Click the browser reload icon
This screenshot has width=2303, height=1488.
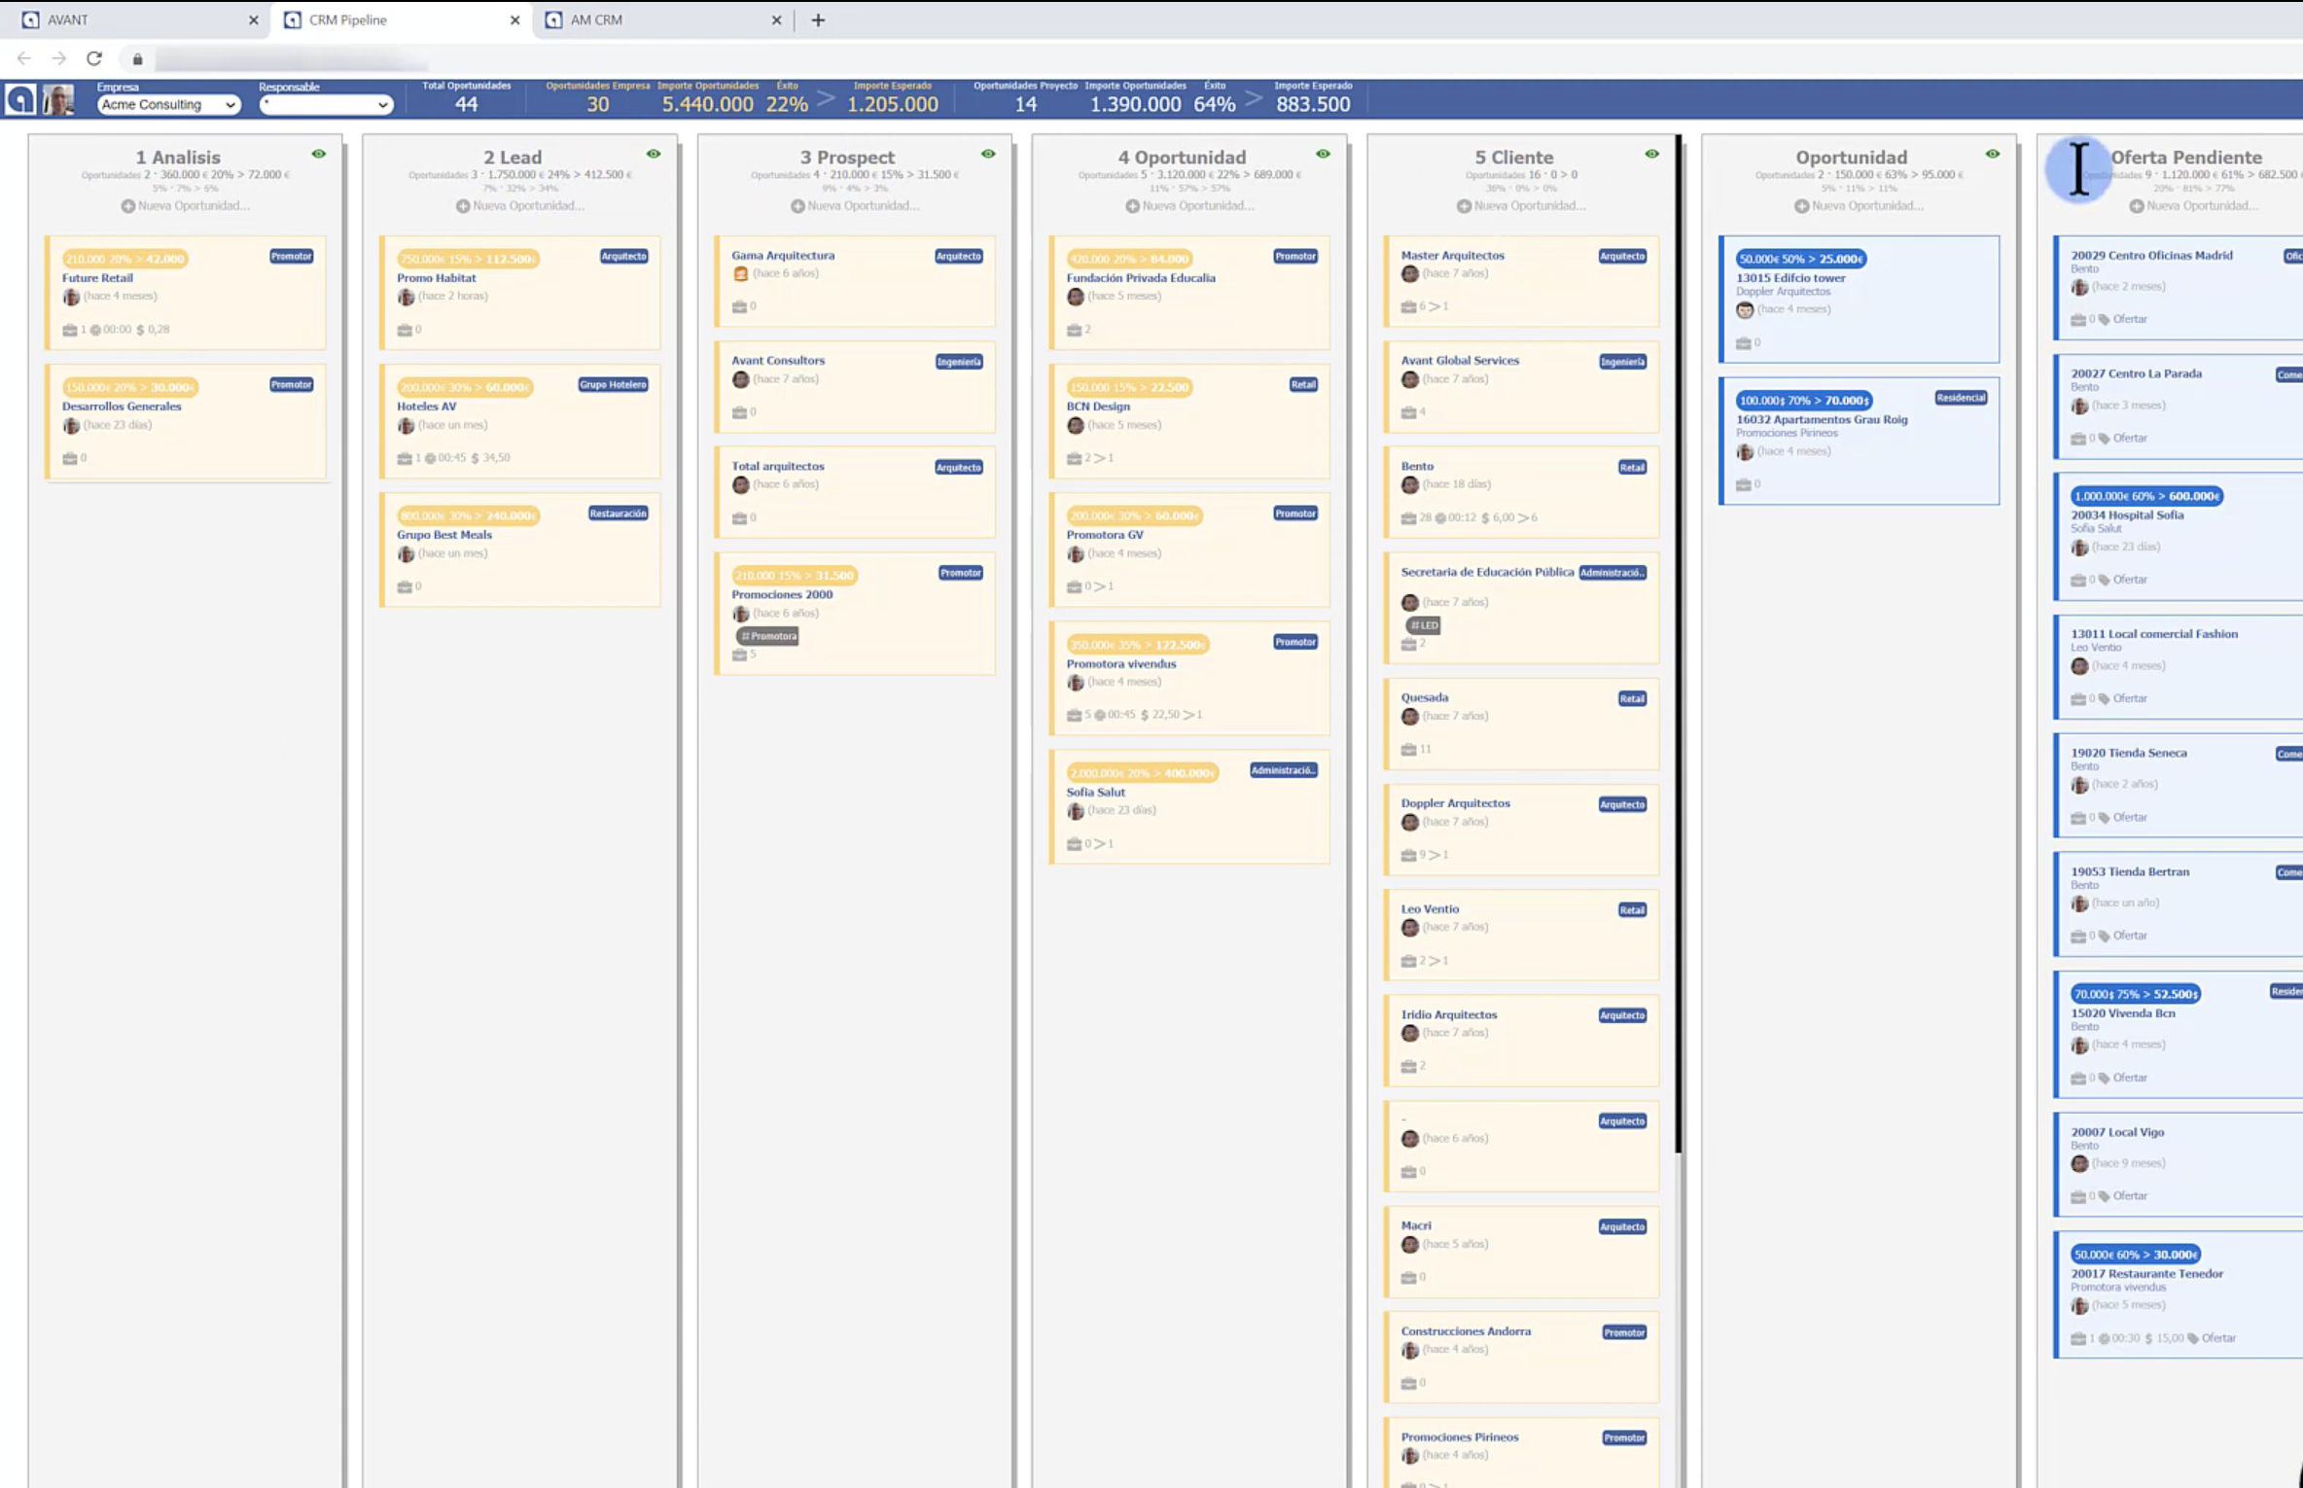94,58
